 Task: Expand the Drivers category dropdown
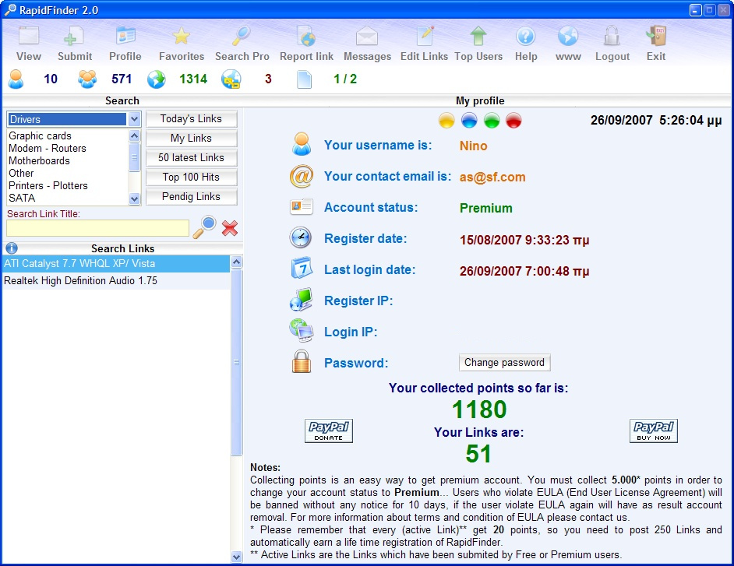(134, 119)
